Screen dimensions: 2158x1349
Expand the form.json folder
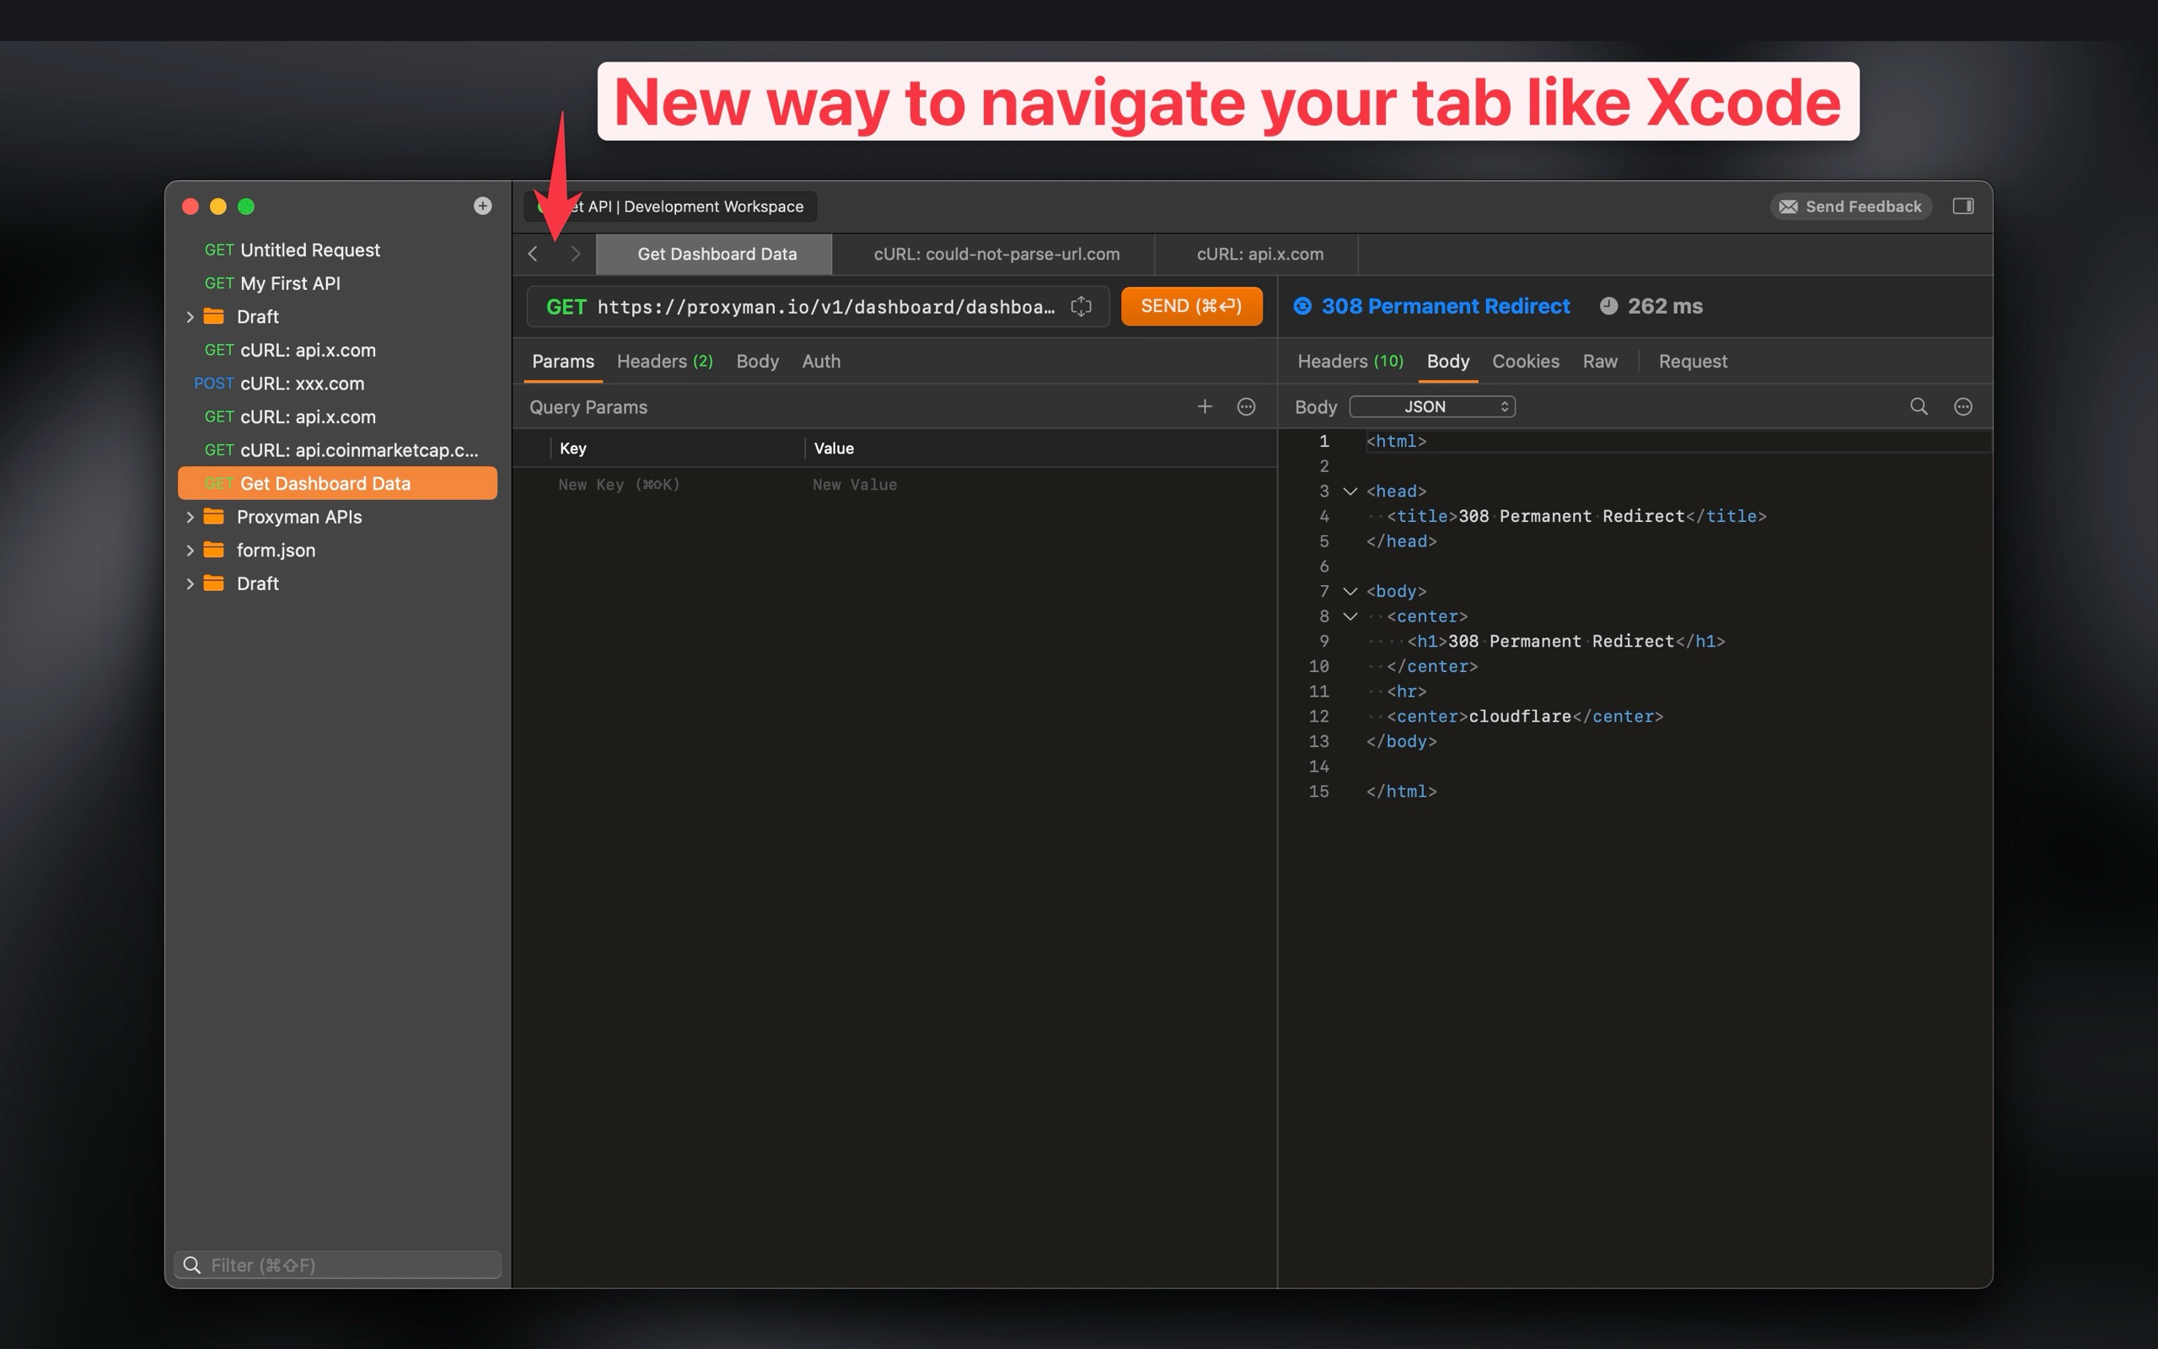point(190,551)
